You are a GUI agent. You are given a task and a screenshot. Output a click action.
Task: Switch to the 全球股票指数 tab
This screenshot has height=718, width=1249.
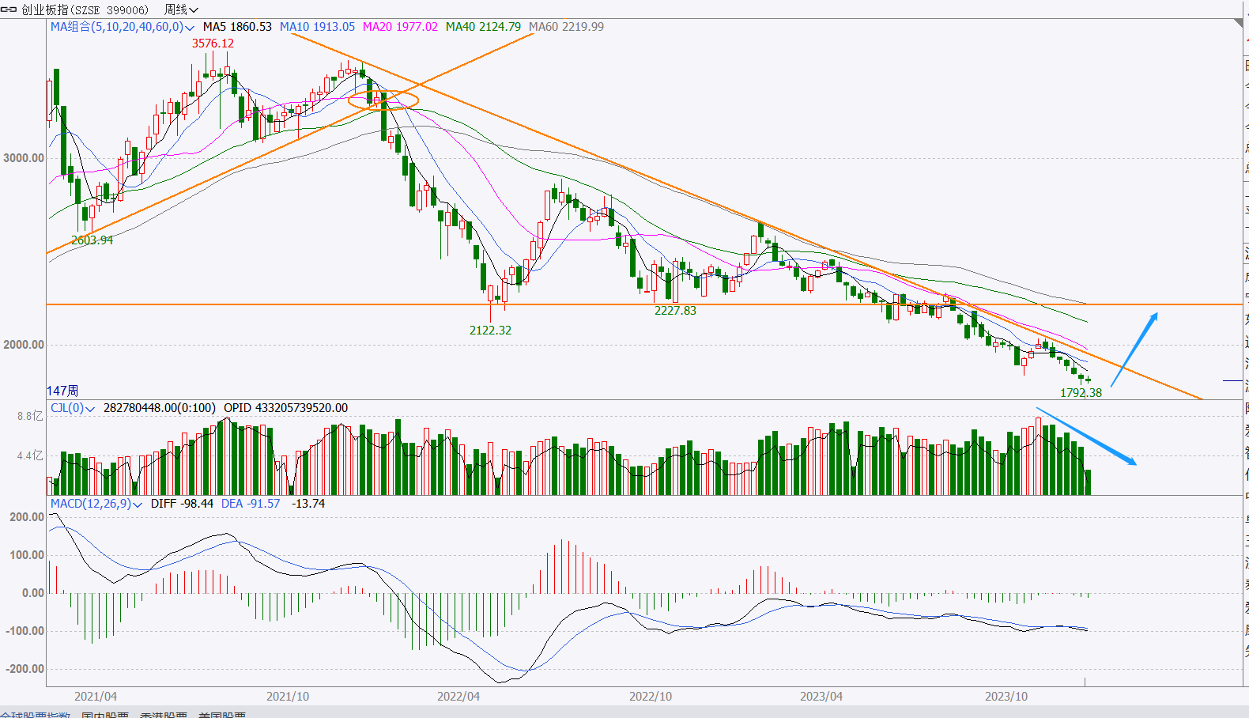36,715
